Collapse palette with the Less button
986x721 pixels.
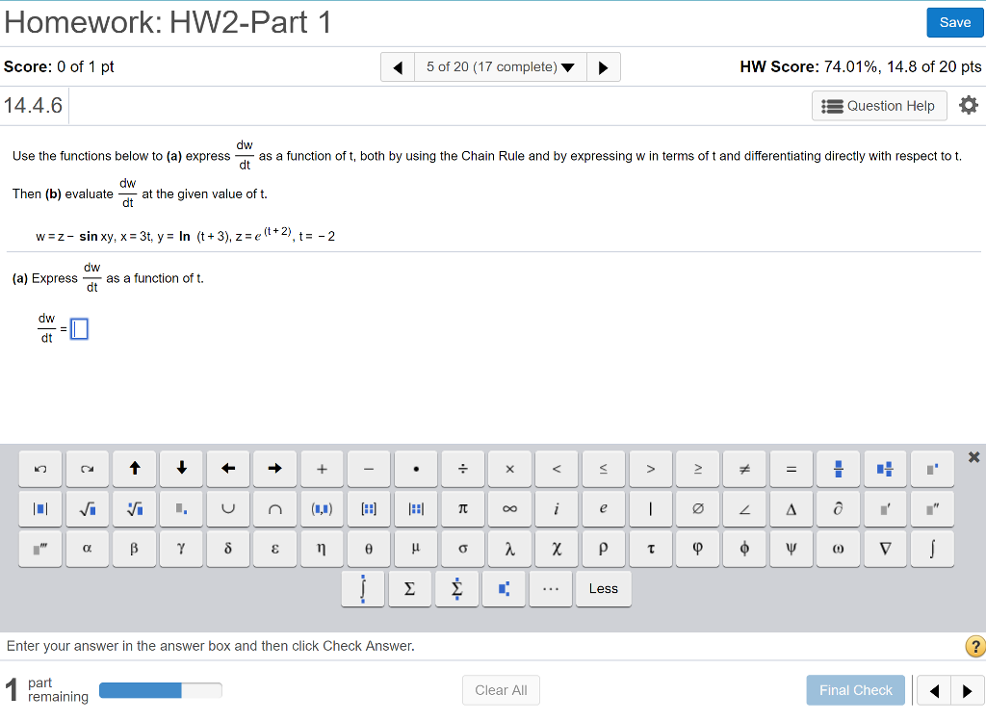pyautogui.click(x=604, y=588)
